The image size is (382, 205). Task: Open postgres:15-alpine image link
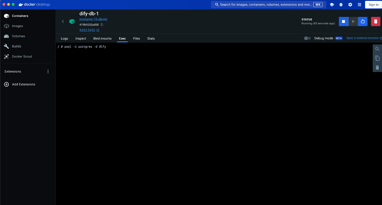(x=93, y=19)
